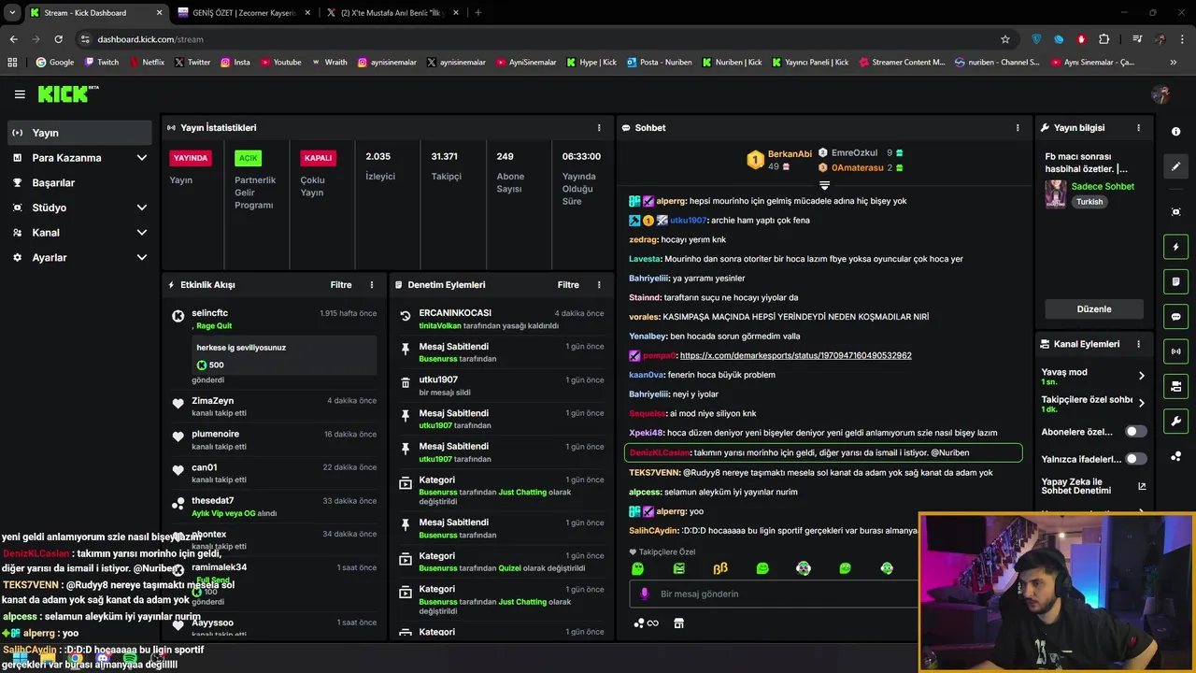Open the demarkesports x.com link in chat
Viewport: 1196px width, 673px height.
pos(795,356)
